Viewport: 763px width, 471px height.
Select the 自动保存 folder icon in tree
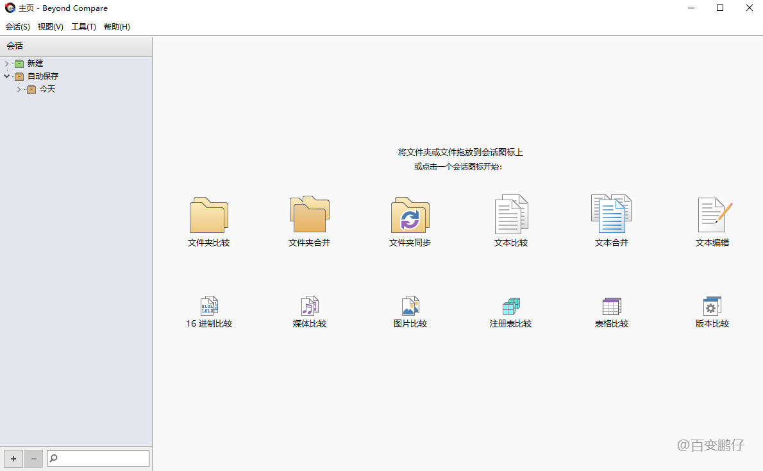pyautogui.click(x=19, y=76)
